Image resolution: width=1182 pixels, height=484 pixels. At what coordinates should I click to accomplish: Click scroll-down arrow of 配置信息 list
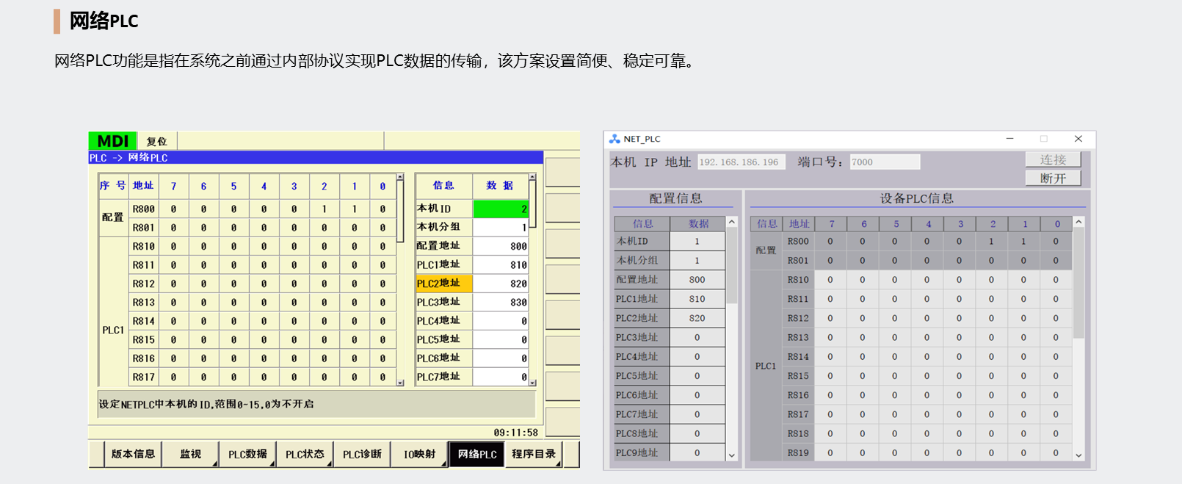(x=731, y=455)
